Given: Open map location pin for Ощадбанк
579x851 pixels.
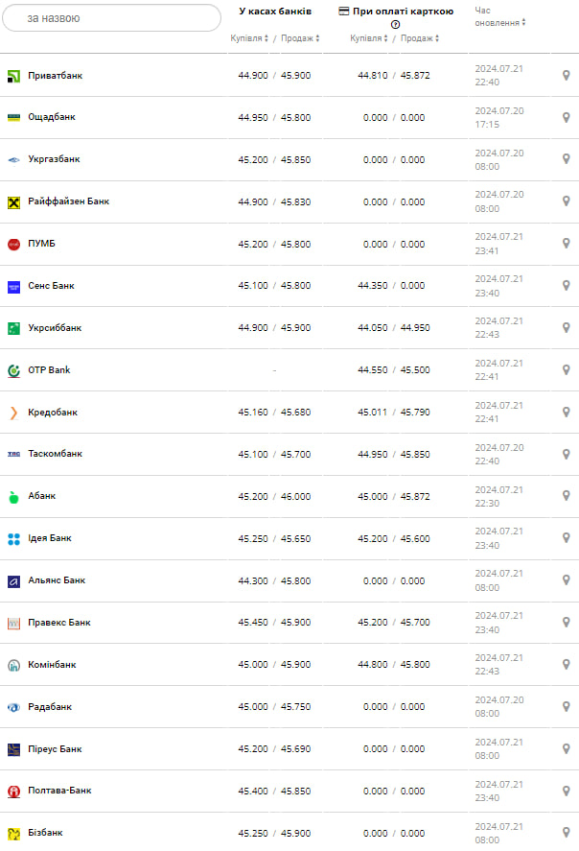Looking at the screenshot, I should (x=566, y=117).
